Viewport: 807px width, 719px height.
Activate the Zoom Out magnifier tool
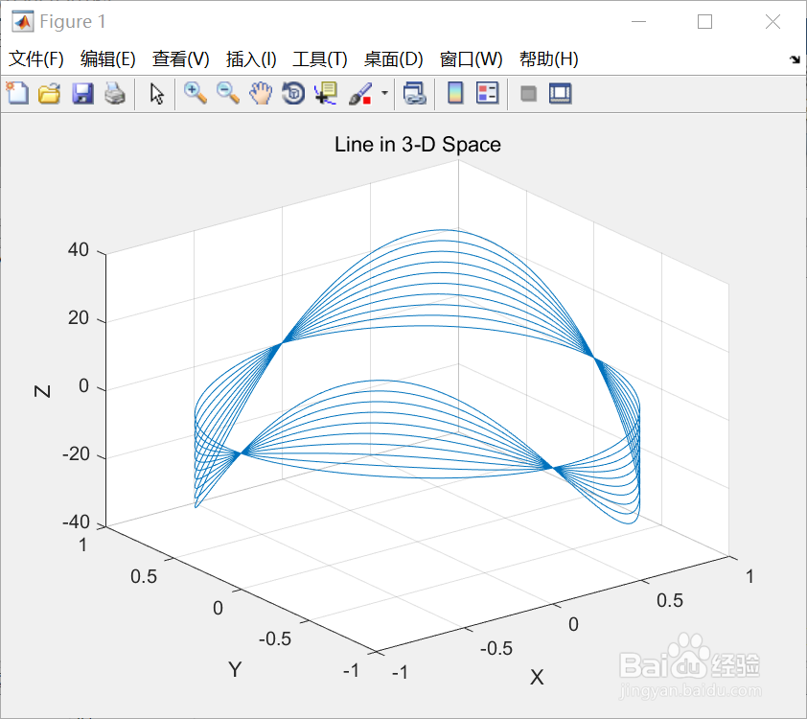coord(228,94)
